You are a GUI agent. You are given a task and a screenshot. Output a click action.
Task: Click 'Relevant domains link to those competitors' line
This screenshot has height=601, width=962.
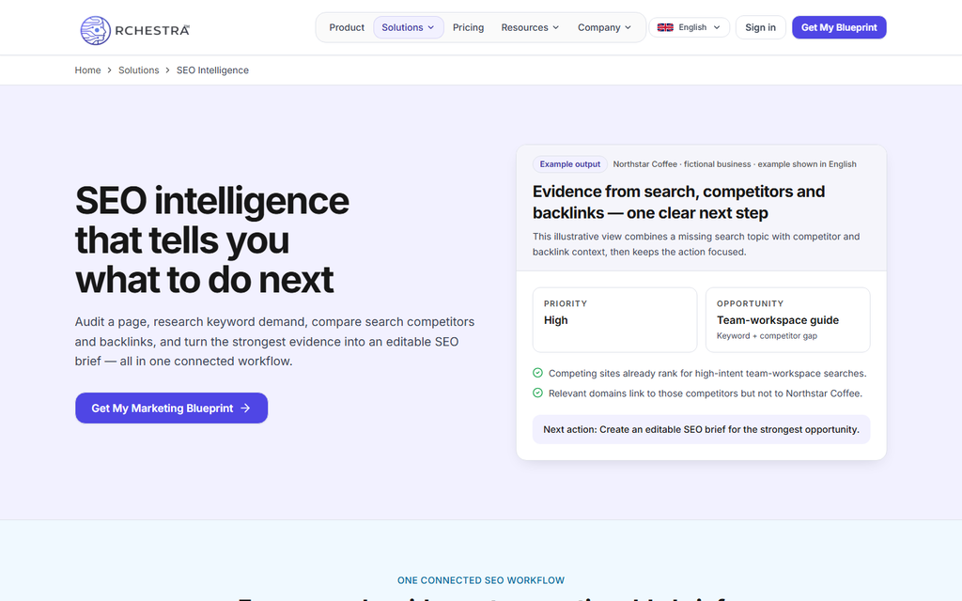[706, 393]
